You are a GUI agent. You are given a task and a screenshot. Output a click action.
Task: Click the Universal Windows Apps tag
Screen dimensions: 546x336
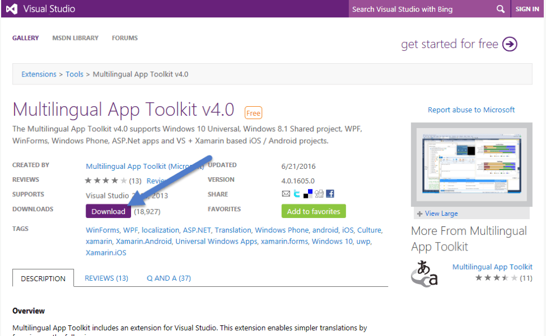(216, 242)
